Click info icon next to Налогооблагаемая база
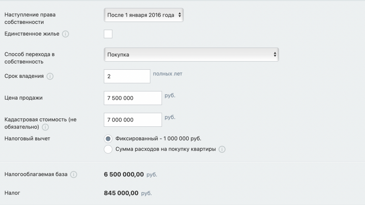The image size is (365, 205). (x=73, y=175)
